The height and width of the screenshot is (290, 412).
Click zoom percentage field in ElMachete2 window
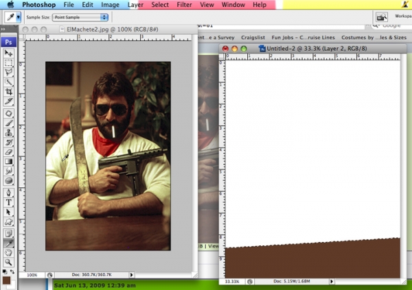click(x=32, y=275)
